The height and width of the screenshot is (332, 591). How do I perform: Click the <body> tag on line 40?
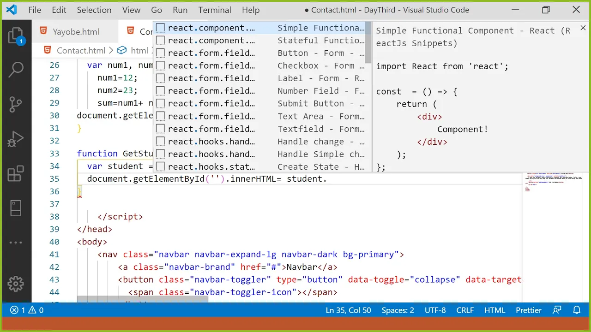[x=92, y=242]
